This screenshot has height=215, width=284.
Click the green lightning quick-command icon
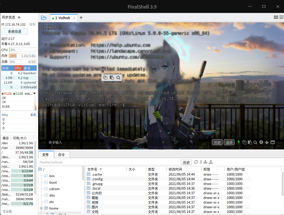click(x=239, y=142)
